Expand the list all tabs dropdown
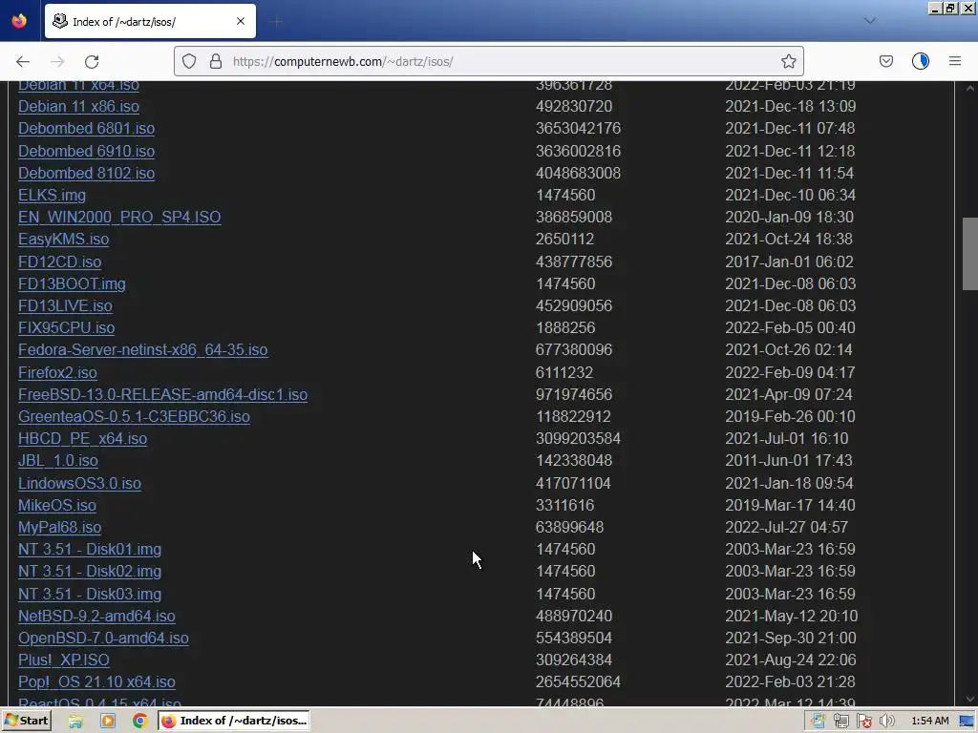 click(x=869, y=21)
